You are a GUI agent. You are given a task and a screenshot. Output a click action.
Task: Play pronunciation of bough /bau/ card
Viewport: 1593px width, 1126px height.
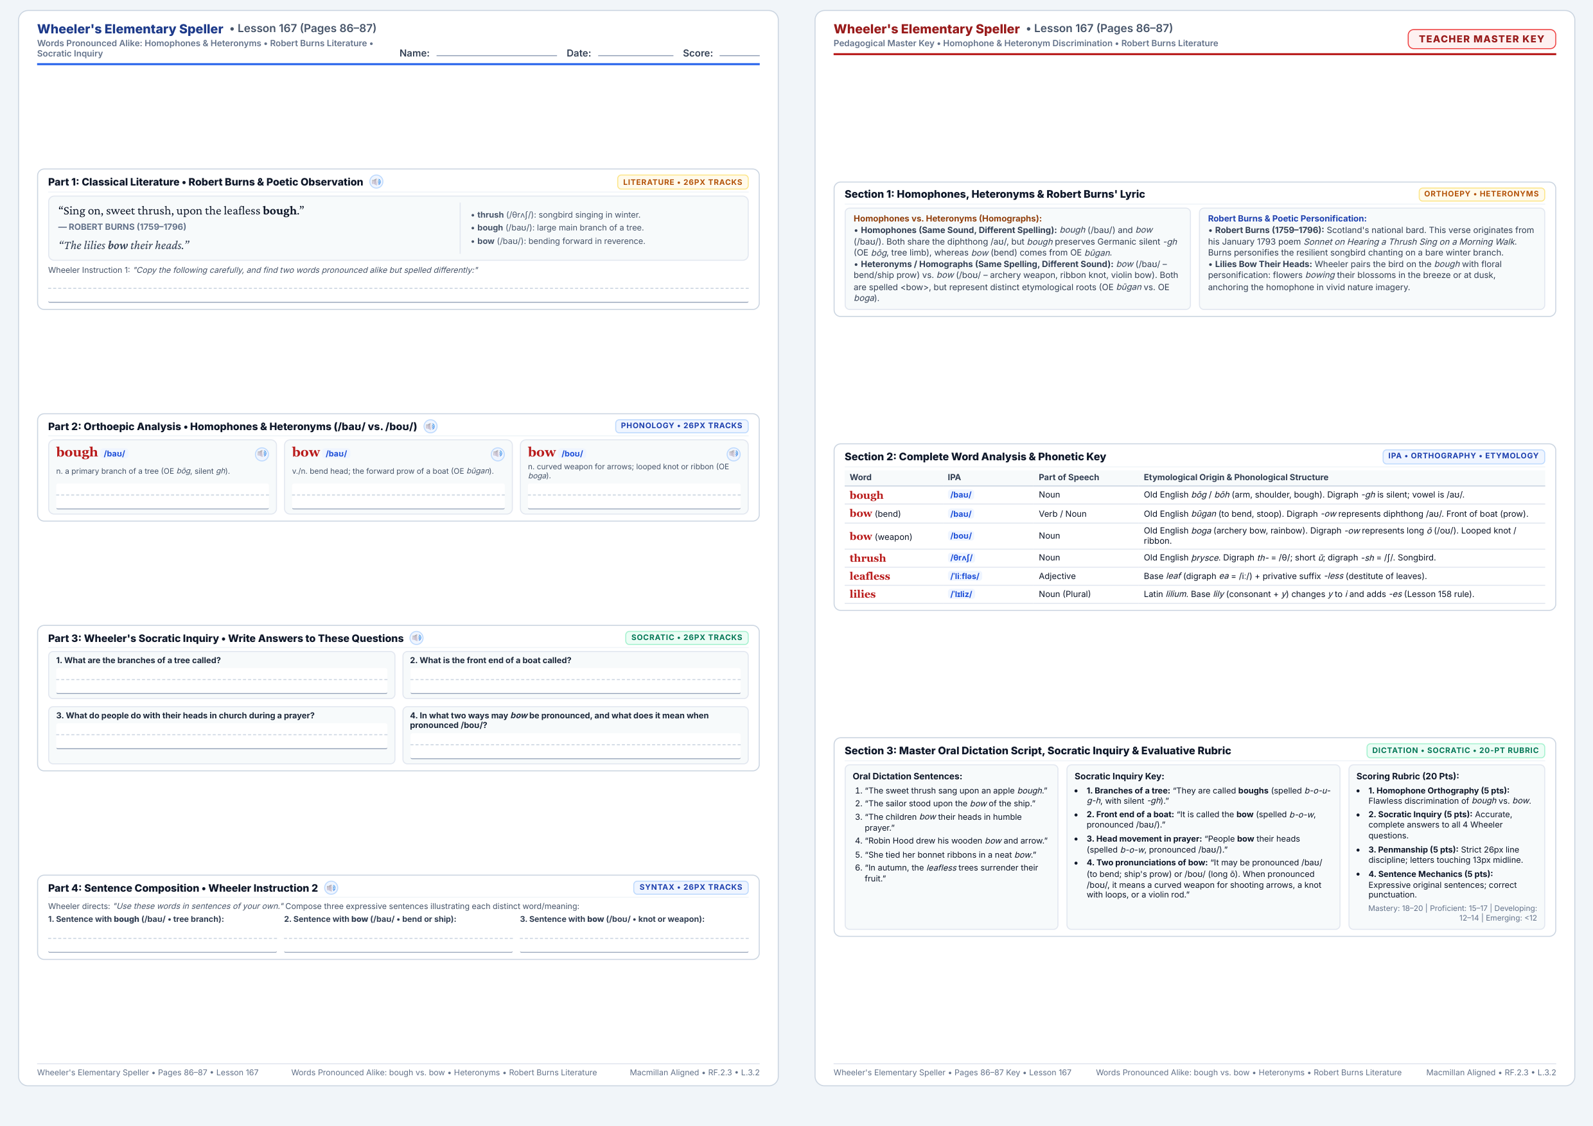261,454
